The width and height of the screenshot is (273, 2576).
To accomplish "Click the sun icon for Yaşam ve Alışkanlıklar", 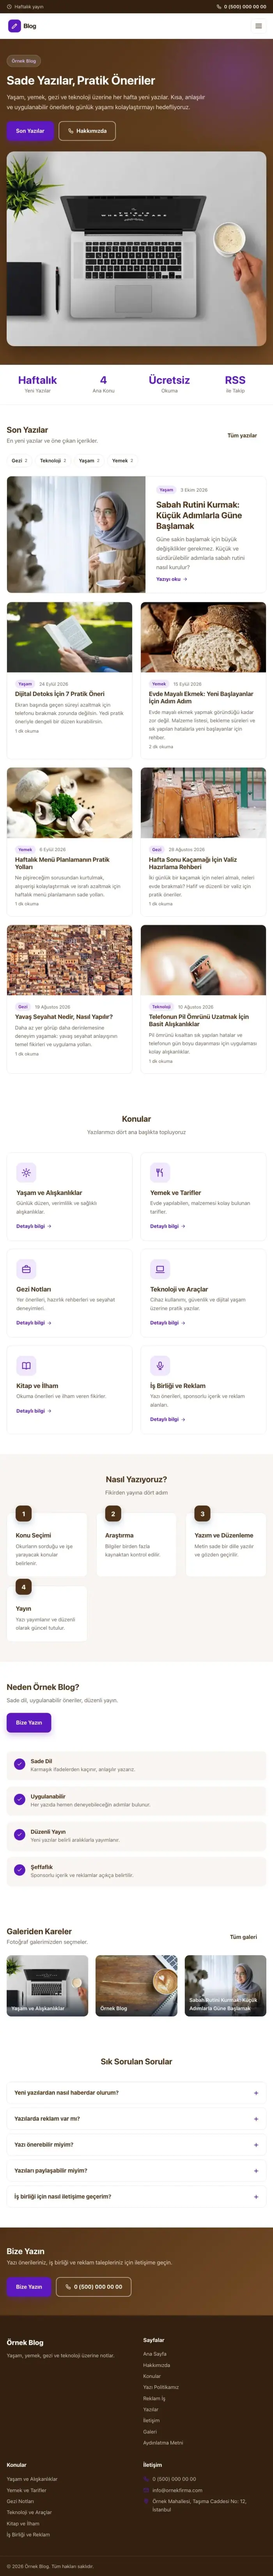I will [26, 1172].
